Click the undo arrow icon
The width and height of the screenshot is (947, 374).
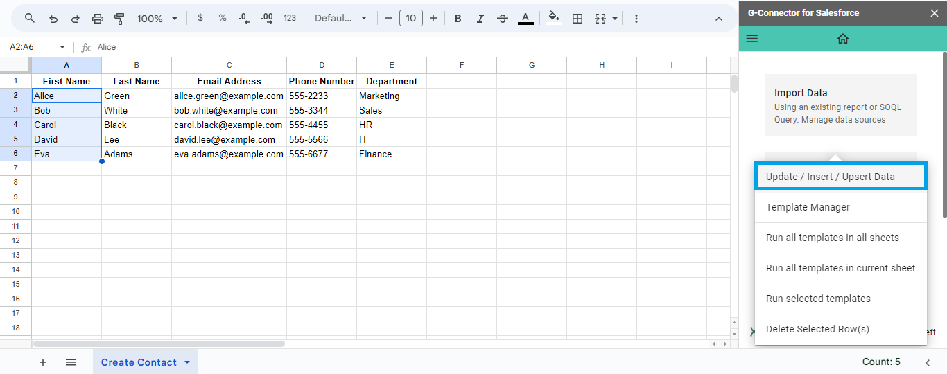[53, 19]
